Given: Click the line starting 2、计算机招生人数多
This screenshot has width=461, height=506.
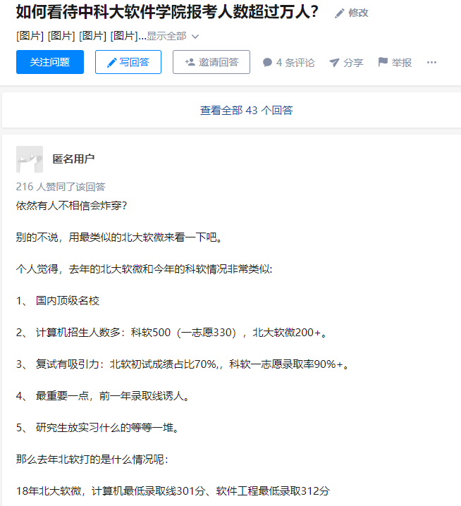Looking at the screenshot, I should (x=172, y=333).
